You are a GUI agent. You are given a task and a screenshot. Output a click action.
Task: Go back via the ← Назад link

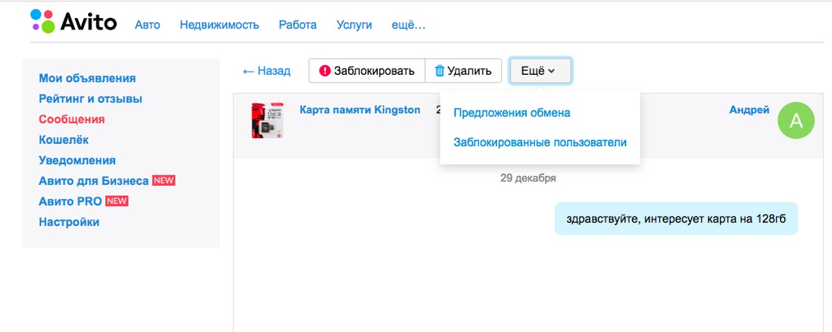[266, 71]
